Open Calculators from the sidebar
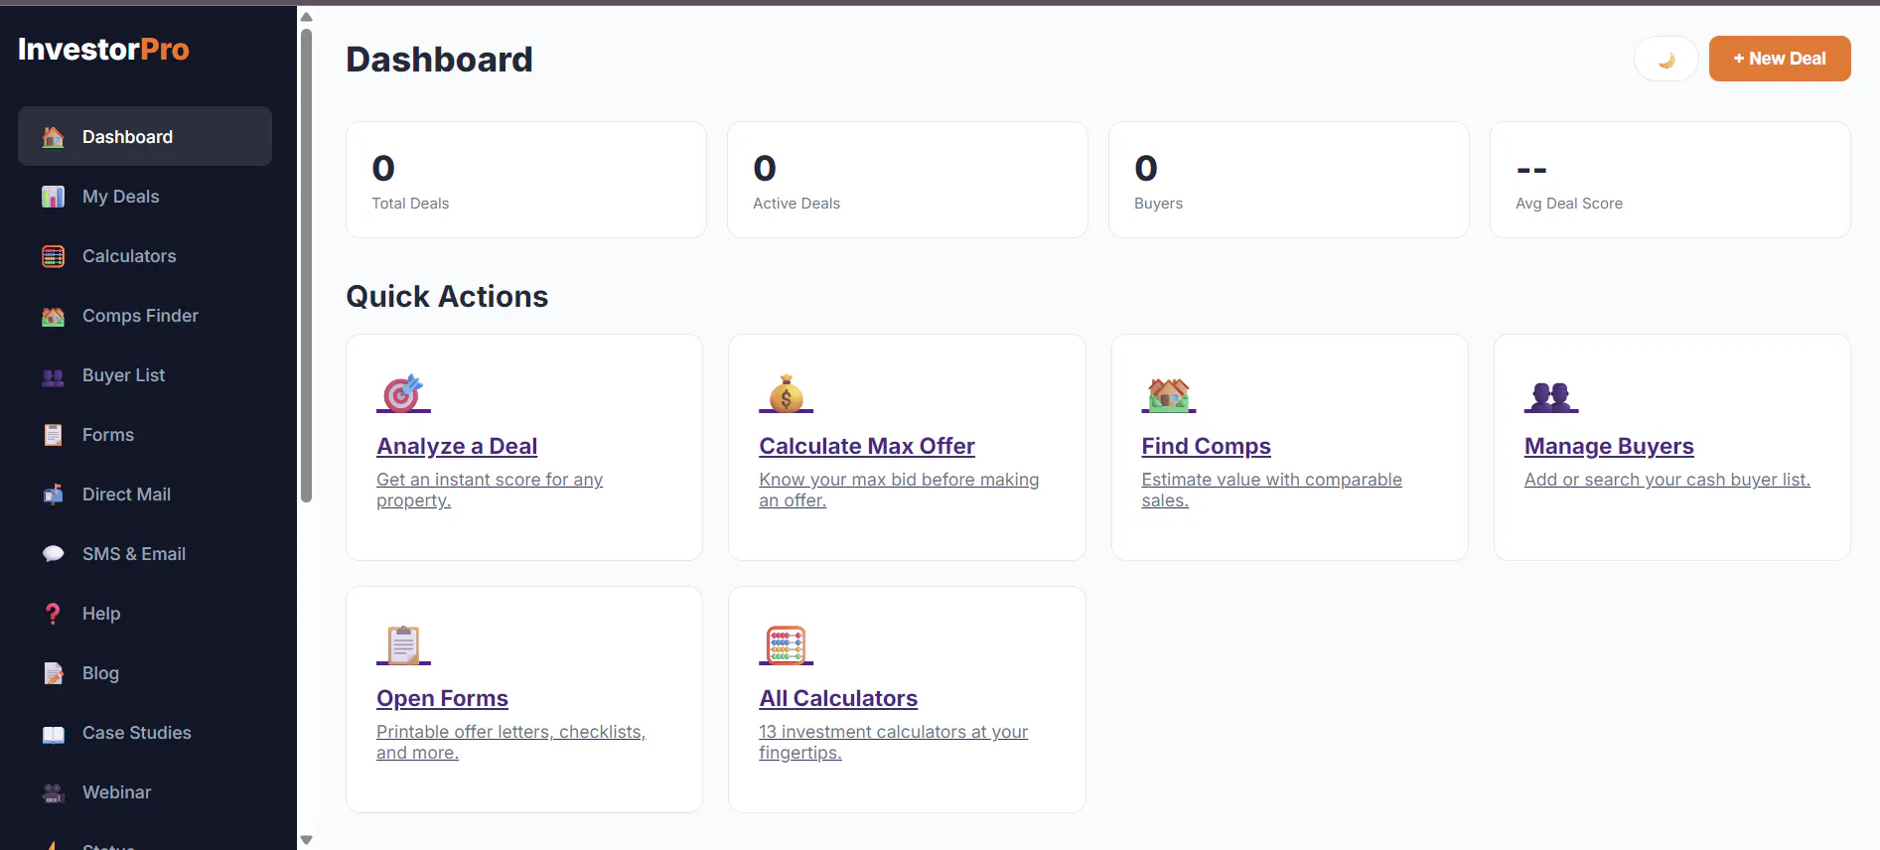Viewport: 1880px width, 850px height. 145,256
